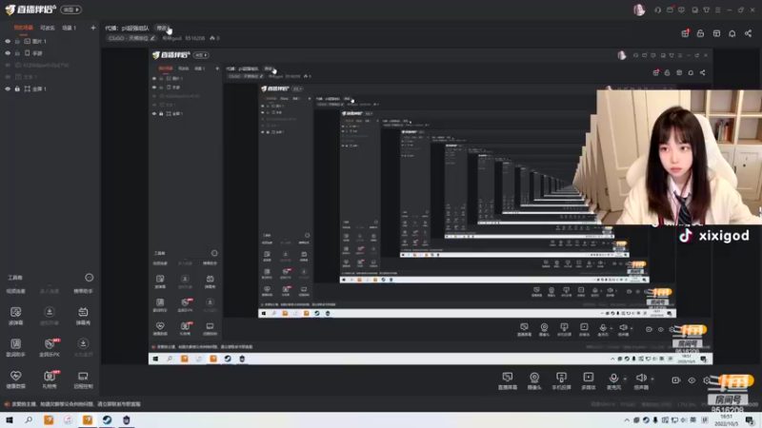Screen dimensions: 762x428
Task: Click the padlock icon in the upper right toolbar
Action: [700, 33]
